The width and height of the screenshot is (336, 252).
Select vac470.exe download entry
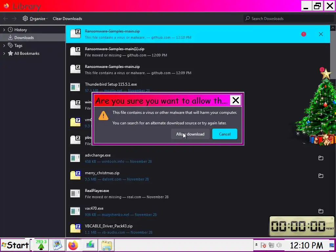point(198,211)
